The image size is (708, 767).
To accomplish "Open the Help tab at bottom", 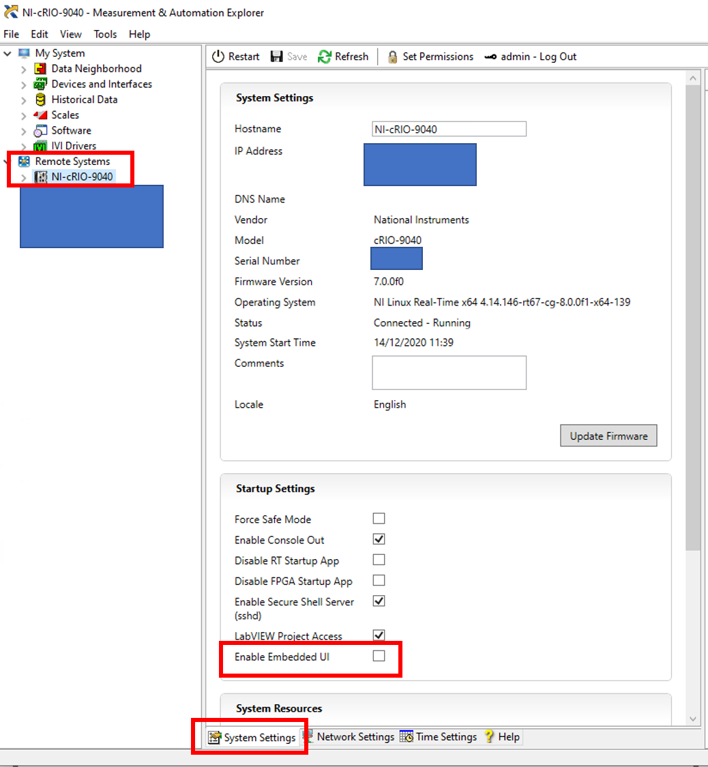I will tap(502, 737).
